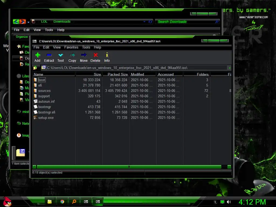Click the Info toolbar icon in 7-Zip
The image size is (276, 207).
pos(107,55)
